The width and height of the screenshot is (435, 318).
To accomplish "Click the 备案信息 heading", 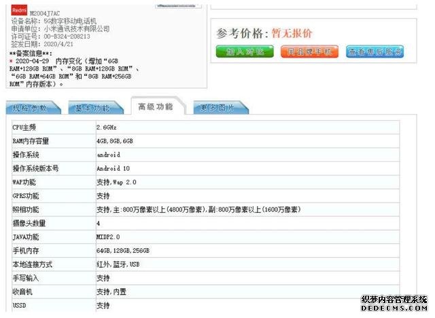I will [31, 53].
